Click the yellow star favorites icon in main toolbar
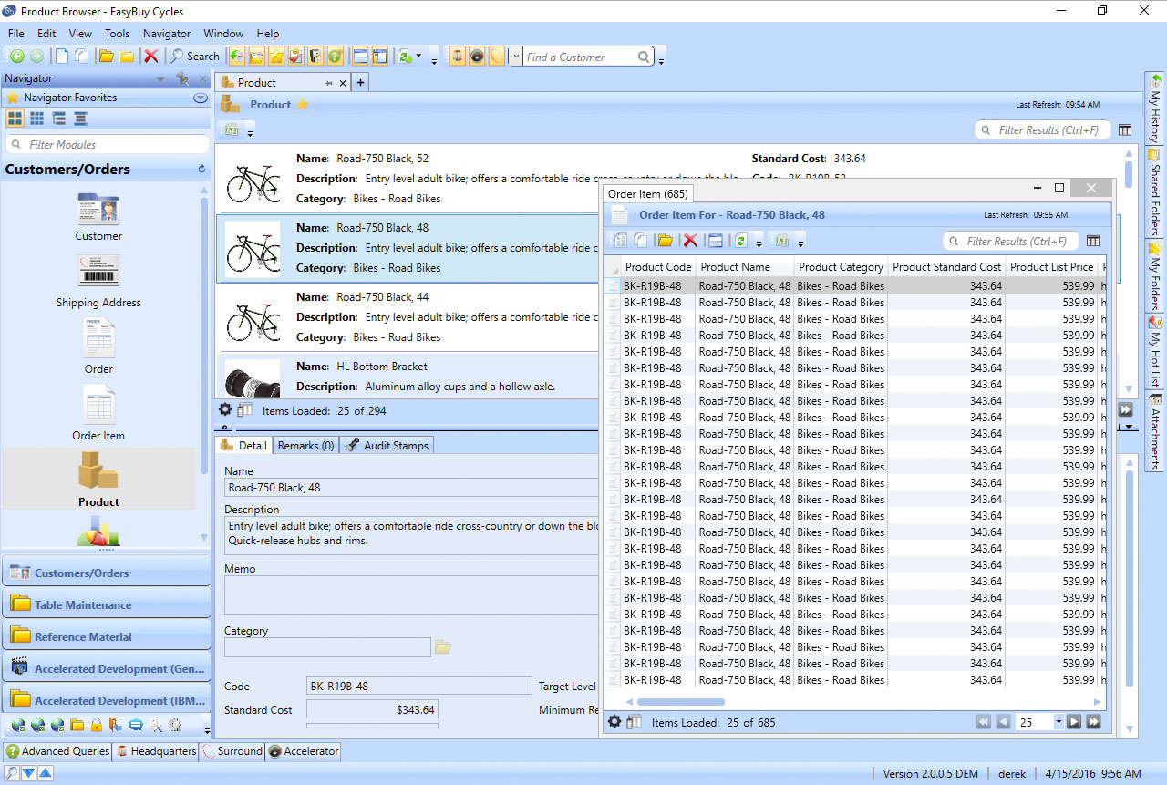 tap(276, 57)
